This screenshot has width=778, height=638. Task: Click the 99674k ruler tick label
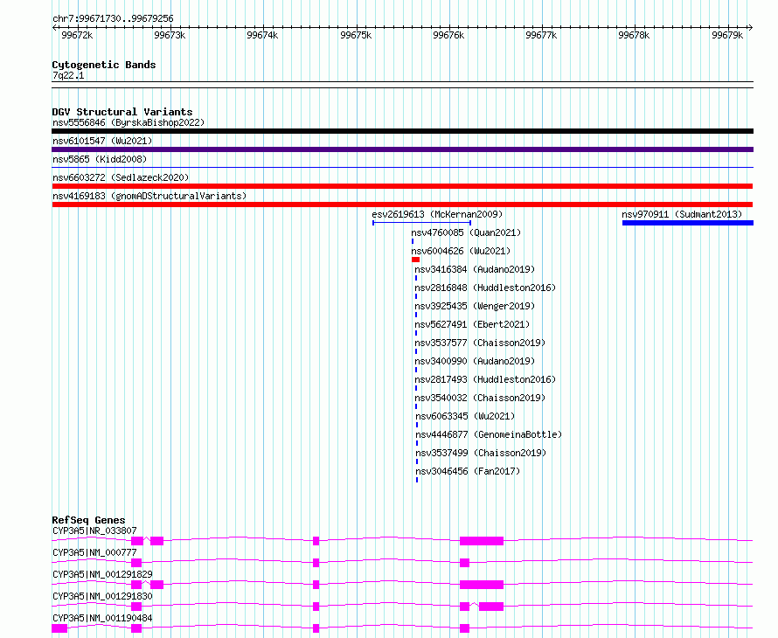pyautogui.click(x=262, y=35)
